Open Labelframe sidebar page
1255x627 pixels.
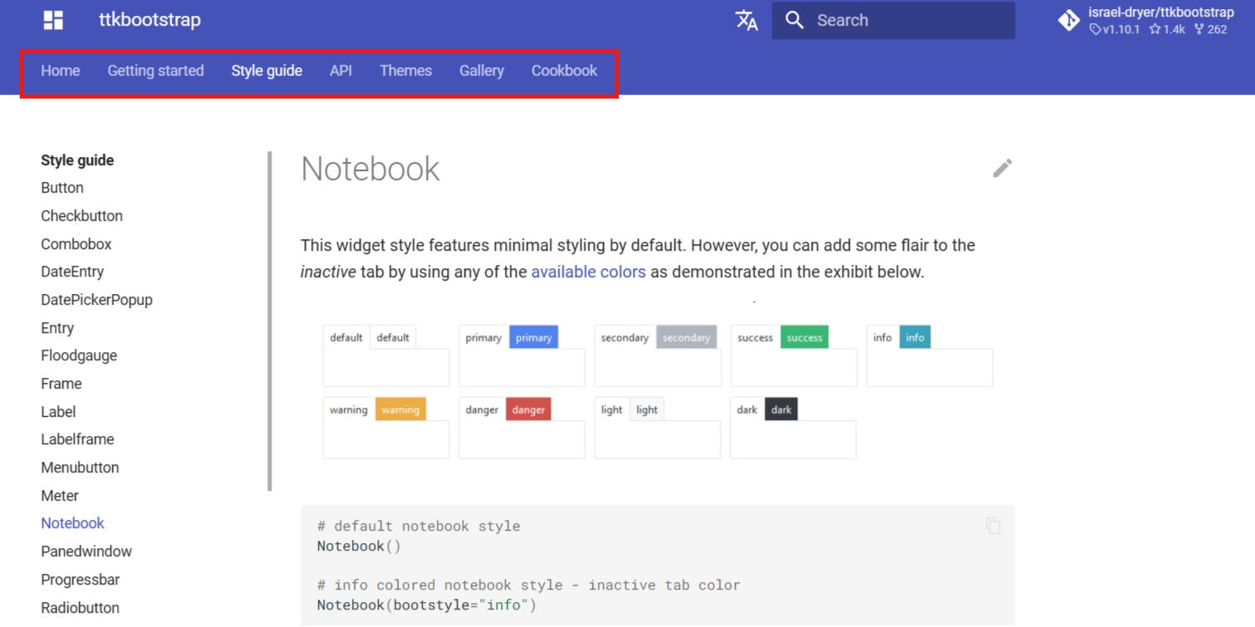click(x=77, y=439)
